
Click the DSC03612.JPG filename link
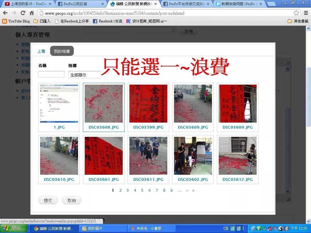coord(238,179)
